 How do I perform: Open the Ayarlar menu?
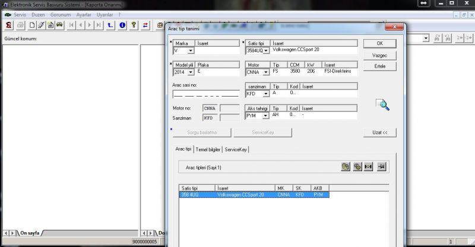[x=84, y=14]
